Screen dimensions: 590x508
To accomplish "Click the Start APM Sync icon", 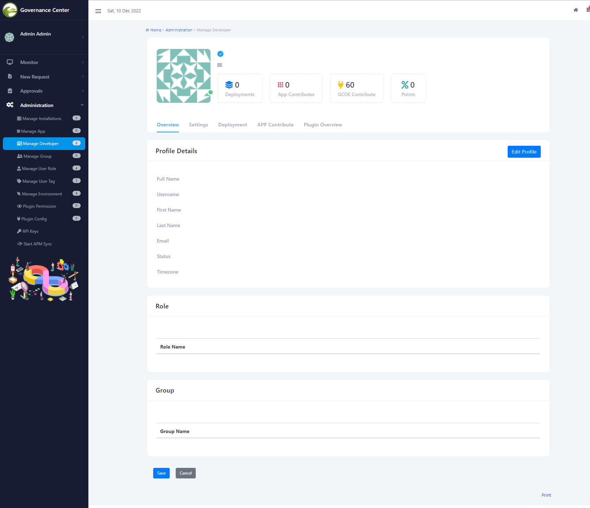I will (x=20, y=244).
